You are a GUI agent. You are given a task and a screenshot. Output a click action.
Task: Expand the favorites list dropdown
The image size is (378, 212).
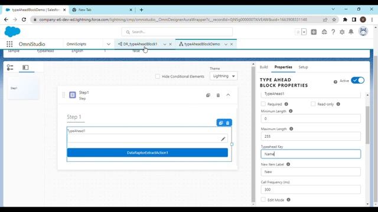pos(304,32)
